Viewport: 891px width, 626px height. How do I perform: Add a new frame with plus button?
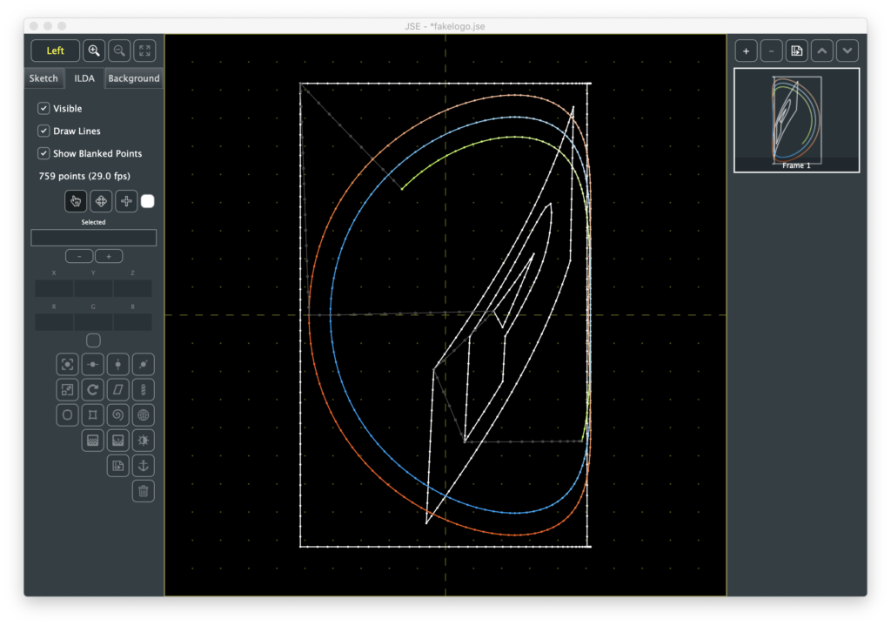pyautogui.click(x=746, y=50)
